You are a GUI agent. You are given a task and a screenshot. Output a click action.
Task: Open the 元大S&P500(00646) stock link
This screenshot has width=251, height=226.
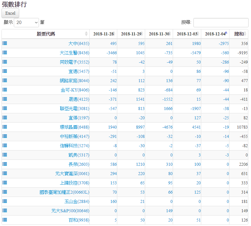click(70, 211)
